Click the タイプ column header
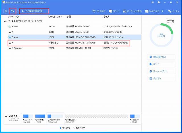Screen dimensions: 182x133 pos(106,17)
